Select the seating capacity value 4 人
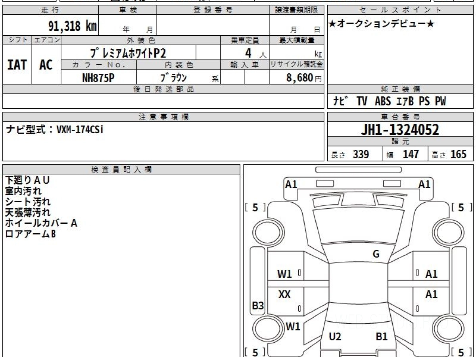The image size is (476, 357). [x=255, y=54]
